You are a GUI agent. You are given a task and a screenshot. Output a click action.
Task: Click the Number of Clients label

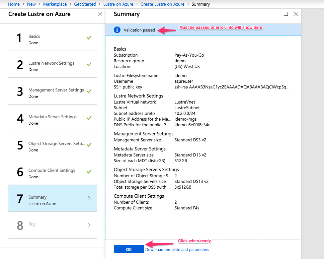[x=131, y=202]
